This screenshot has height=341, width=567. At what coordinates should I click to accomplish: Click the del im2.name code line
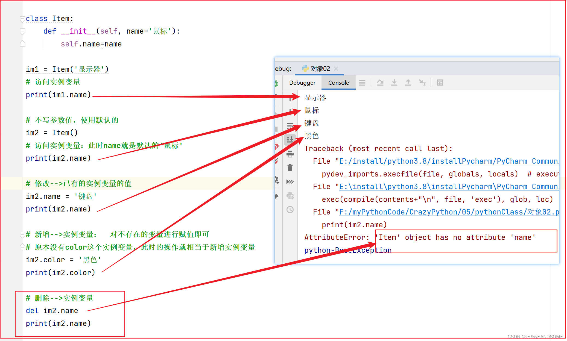(52, 311)
